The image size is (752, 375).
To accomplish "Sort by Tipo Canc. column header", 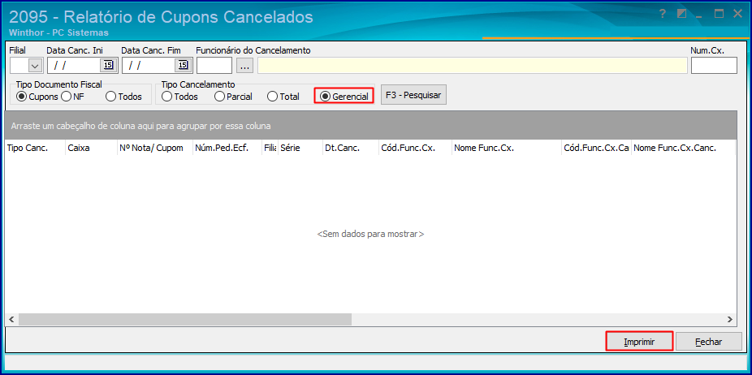I will click(35, 149).
